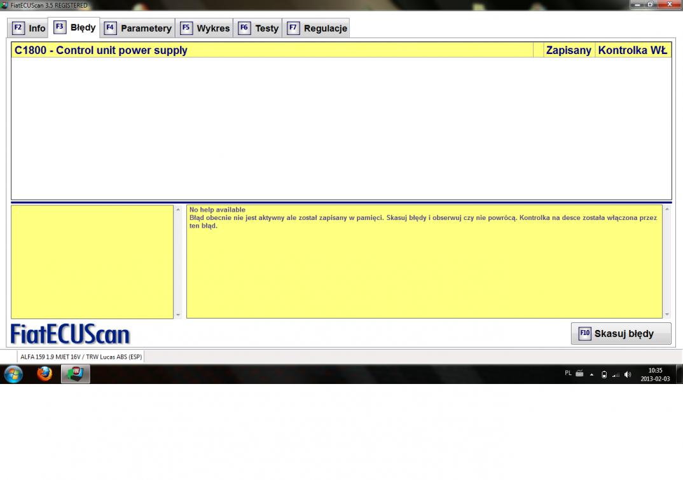
Task: Click the ALFA 159 1.9 MJET status bar text
Action: click(81, 357)
